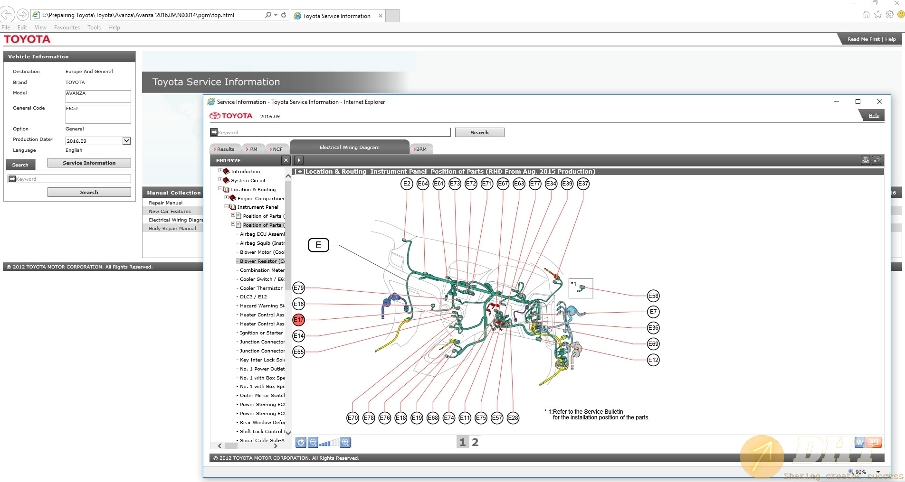Click the highlighted E17 connector marker
905x482 pixels.
(298, 320)
